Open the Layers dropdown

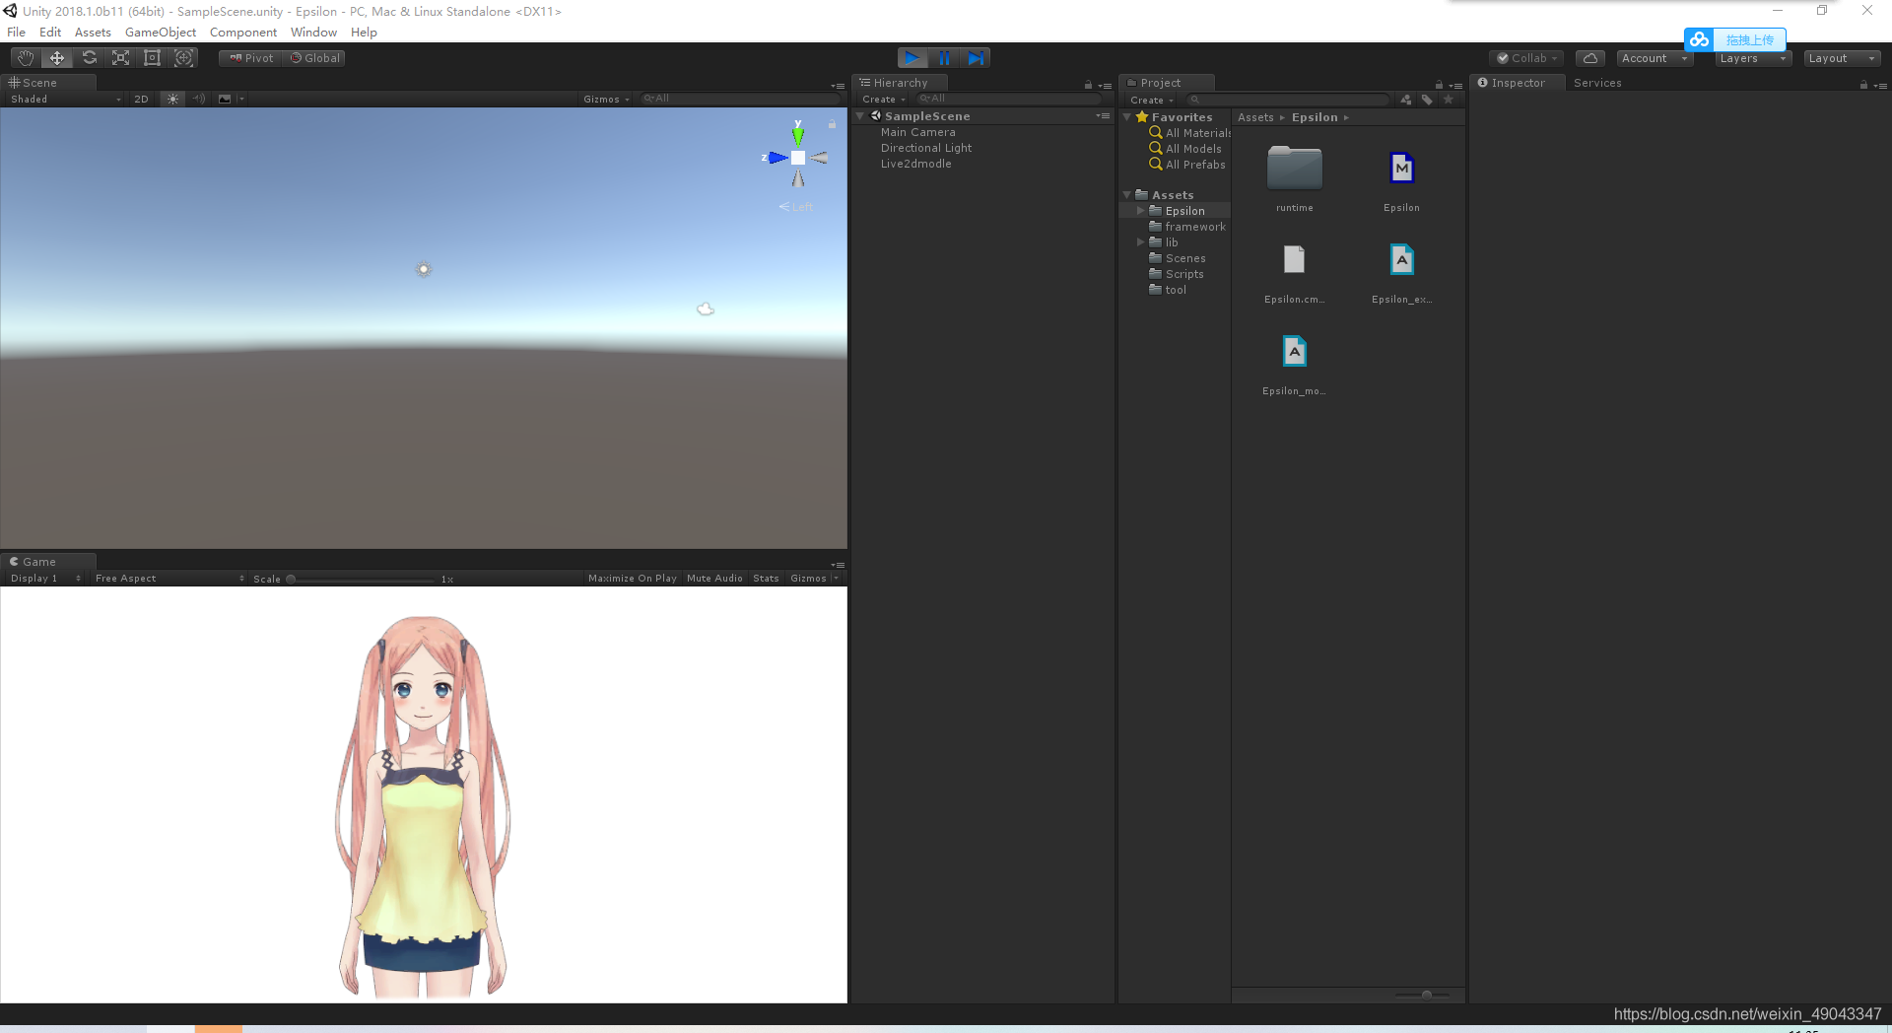(x=1753, y=58)
